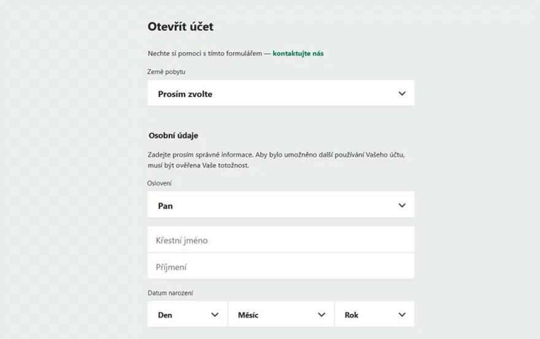Viewport: 540px width, 339px height.
Task: Click into the Příjmení text field
Action: [280, 267]
